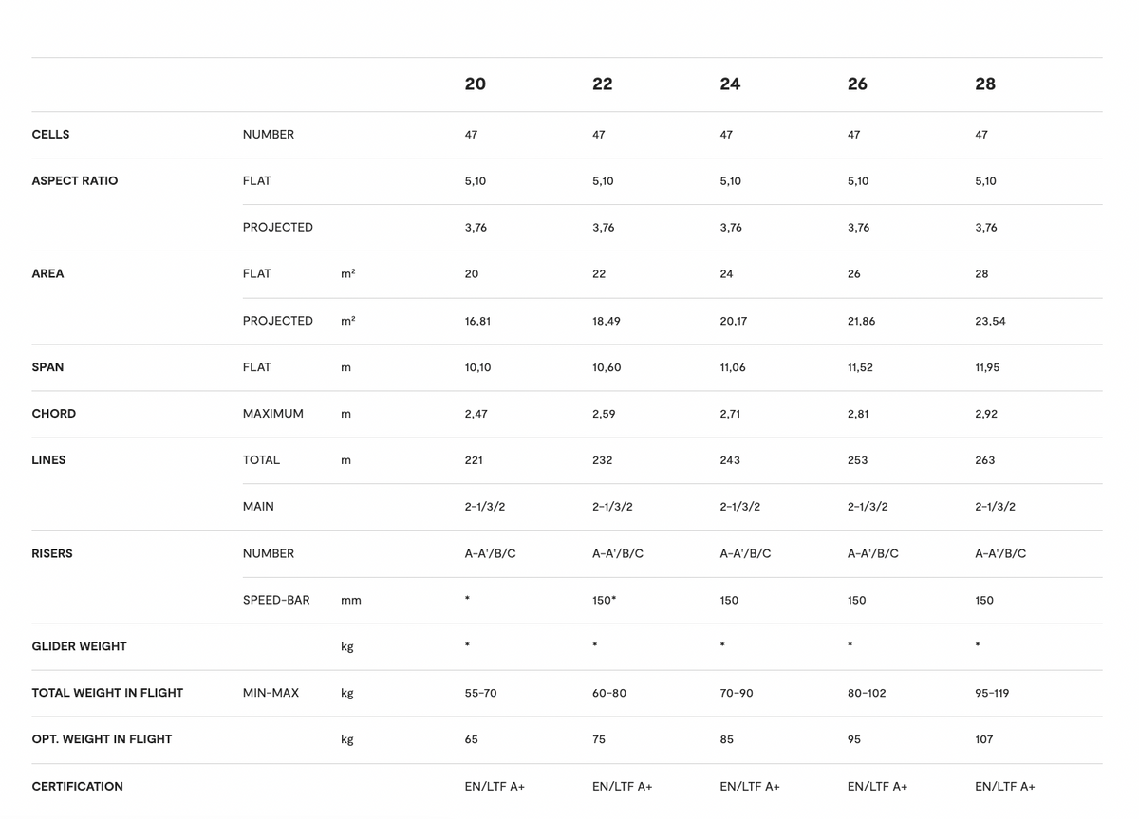
Task: Click the 150* speed-bar value
Action: coord(604,600)
